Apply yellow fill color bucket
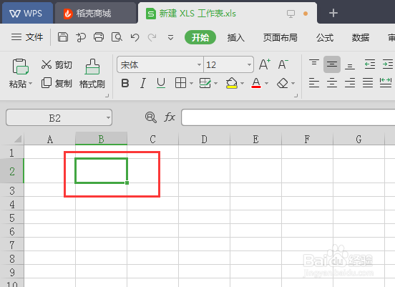The width and height of the screenshot is (395, 287). coord(232,83)
